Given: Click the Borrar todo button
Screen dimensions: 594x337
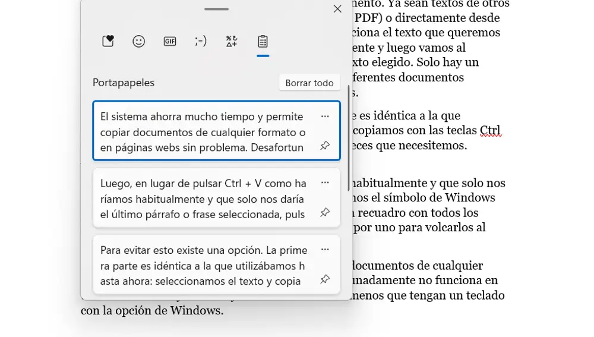Looking at the screenshot, I should coord(309,83).
